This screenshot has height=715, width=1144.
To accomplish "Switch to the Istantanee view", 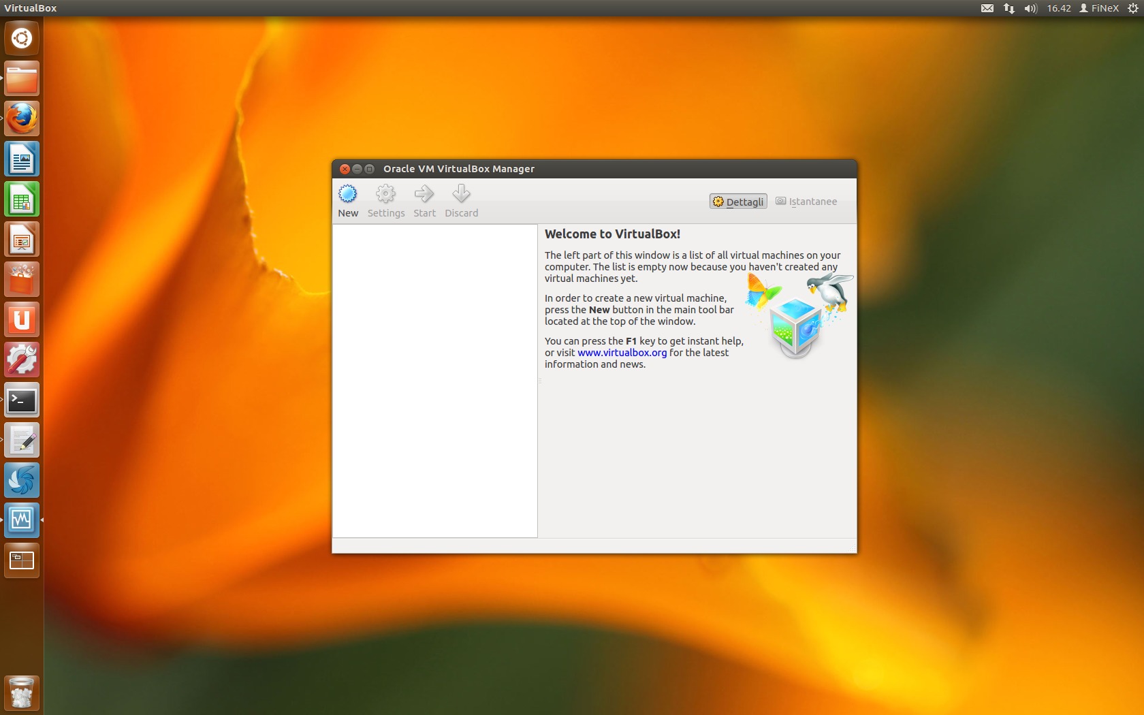I will tap(807, 202).
